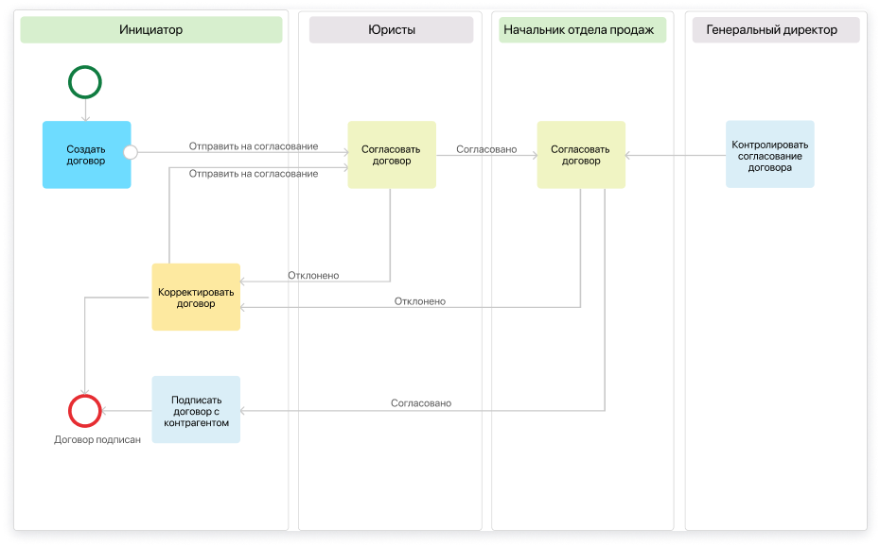
Task: Select the Юристы 'Согласовать договор' block
Action: click(392, 155)
